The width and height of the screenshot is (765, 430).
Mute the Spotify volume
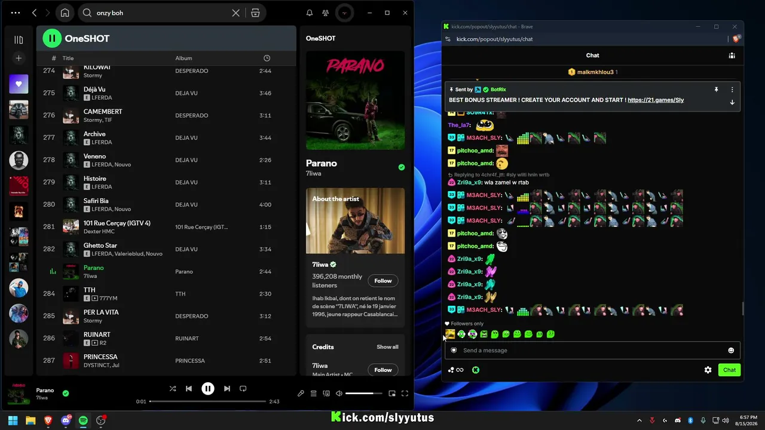(339, 394)
